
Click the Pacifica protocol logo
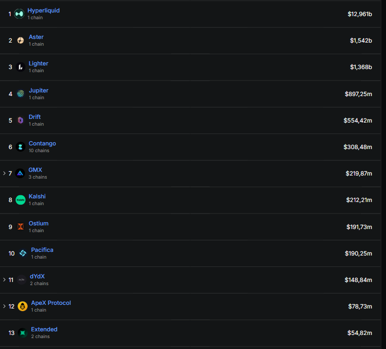point(23,253)
